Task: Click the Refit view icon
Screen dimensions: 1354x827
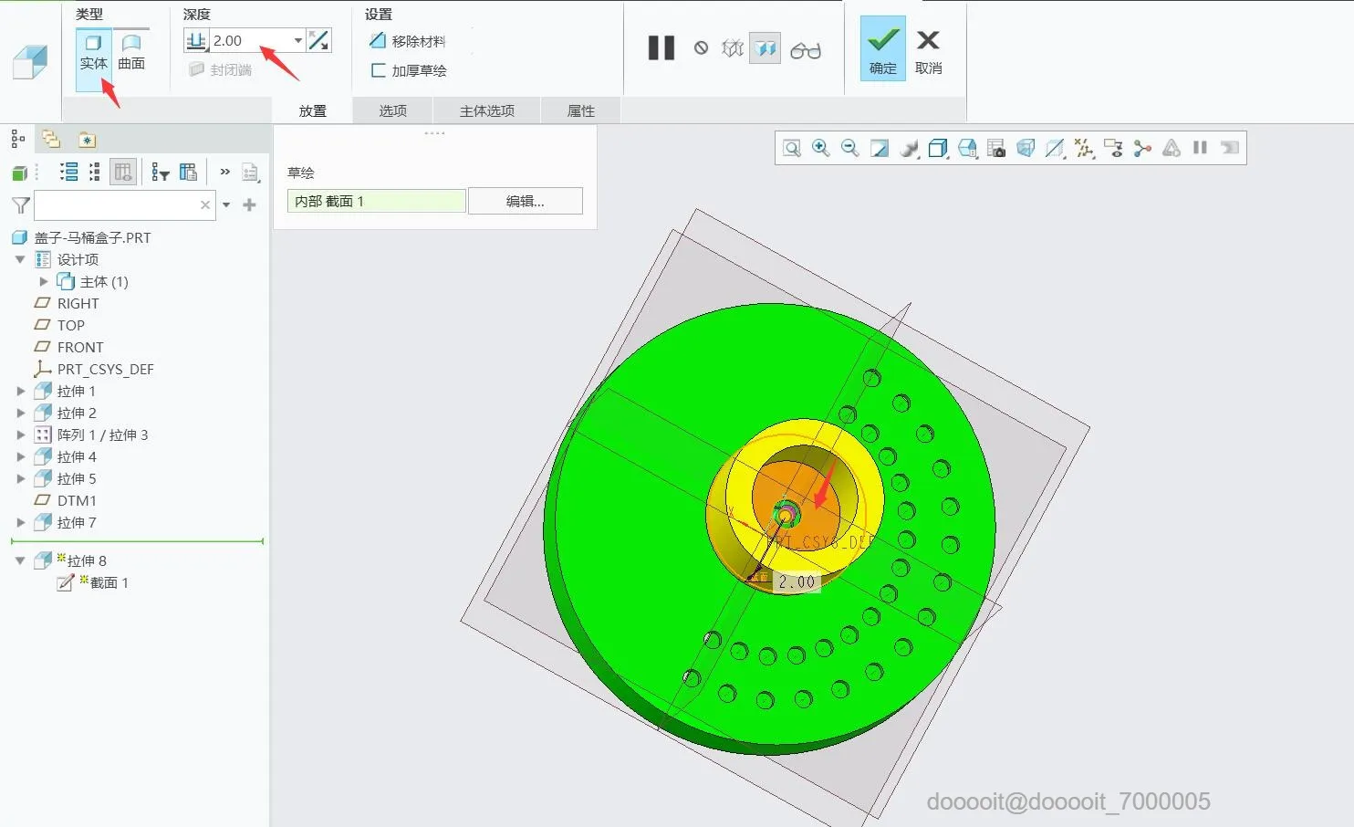Action: click(792, 148)
